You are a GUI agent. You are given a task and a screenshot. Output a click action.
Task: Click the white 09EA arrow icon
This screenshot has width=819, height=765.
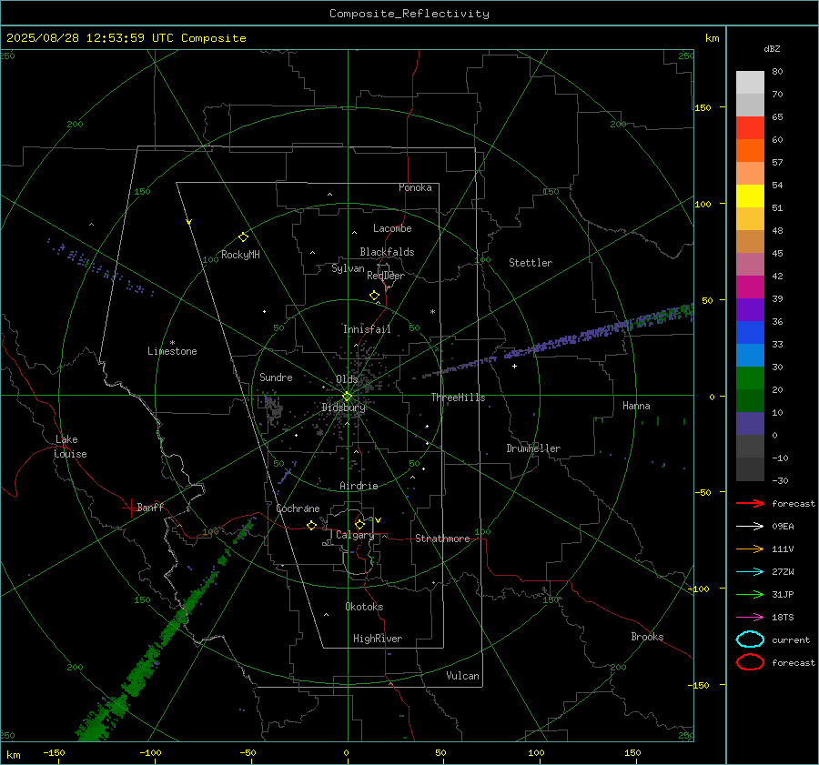750,526
